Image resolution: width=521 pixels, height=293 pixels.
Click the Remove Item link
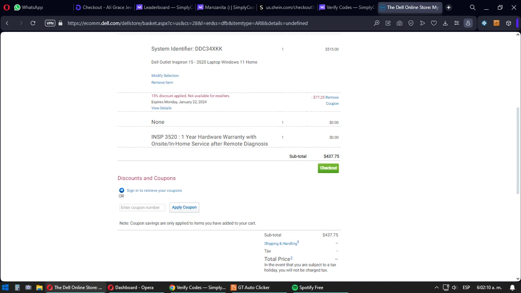click(162, 82)
